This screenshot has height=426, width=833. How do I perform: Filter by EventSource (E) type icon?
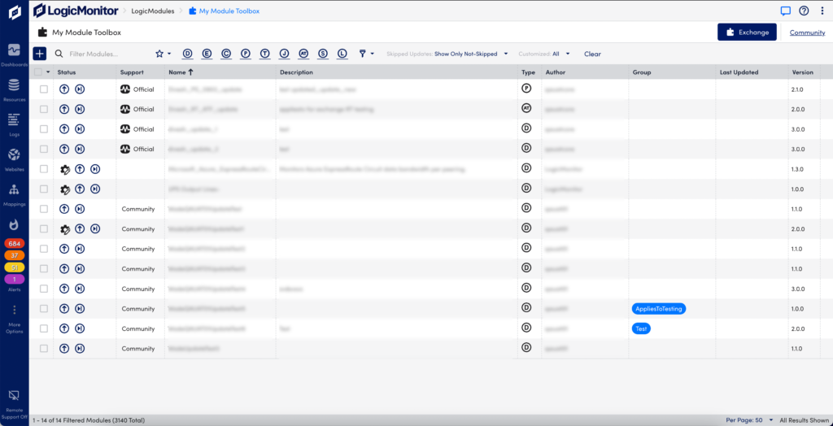tap(207, 54)
